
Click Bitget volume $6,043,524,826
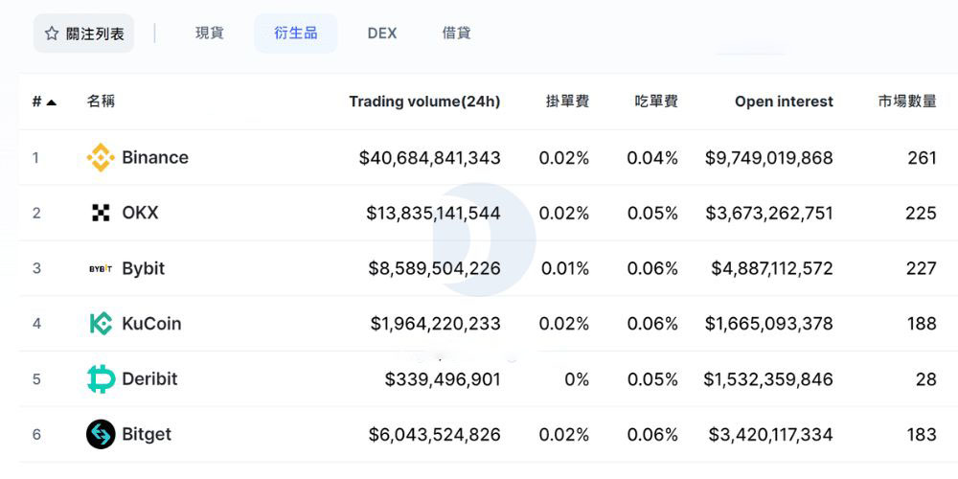pyautogui.click(x=434, y=435)
